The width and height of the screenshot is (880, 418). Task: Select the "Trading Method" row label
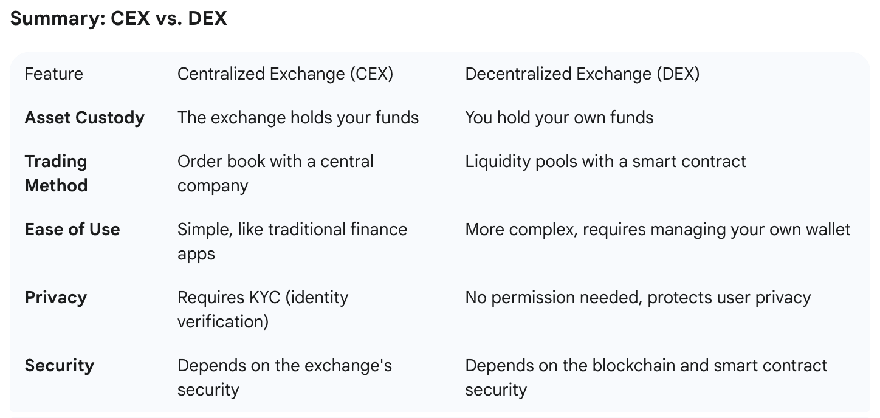pyautogui.click(x=56, y=173)
